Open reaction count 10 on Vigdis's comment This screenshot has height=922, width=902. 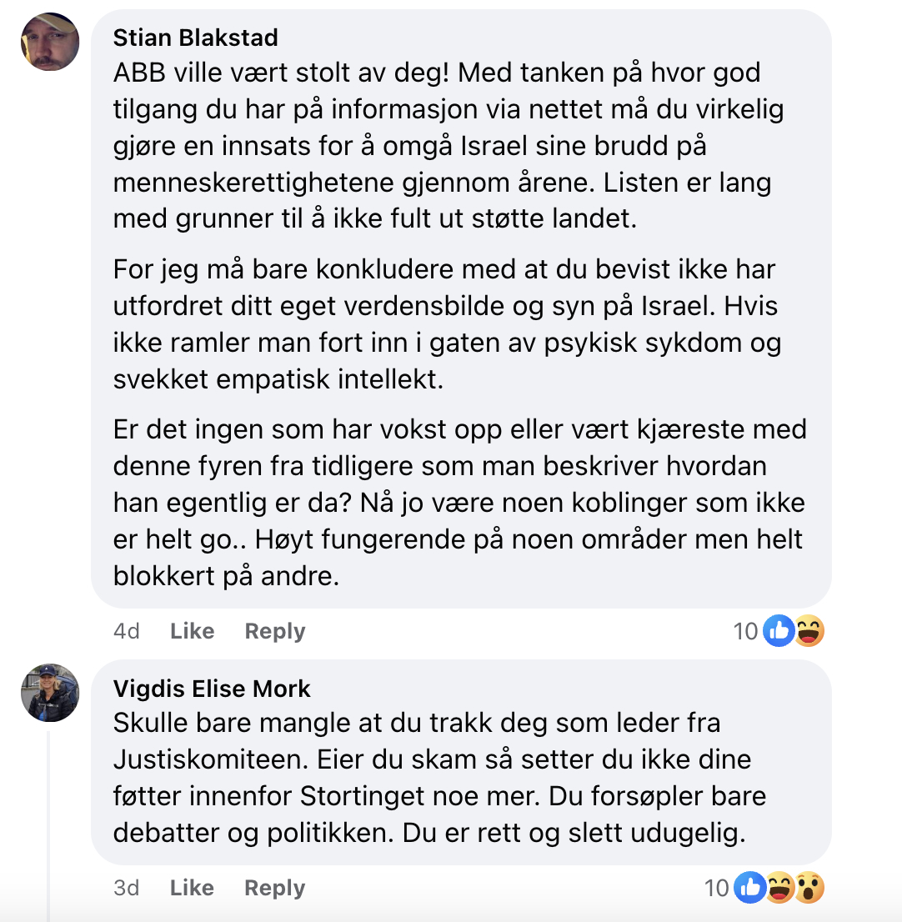click(717, 889)
